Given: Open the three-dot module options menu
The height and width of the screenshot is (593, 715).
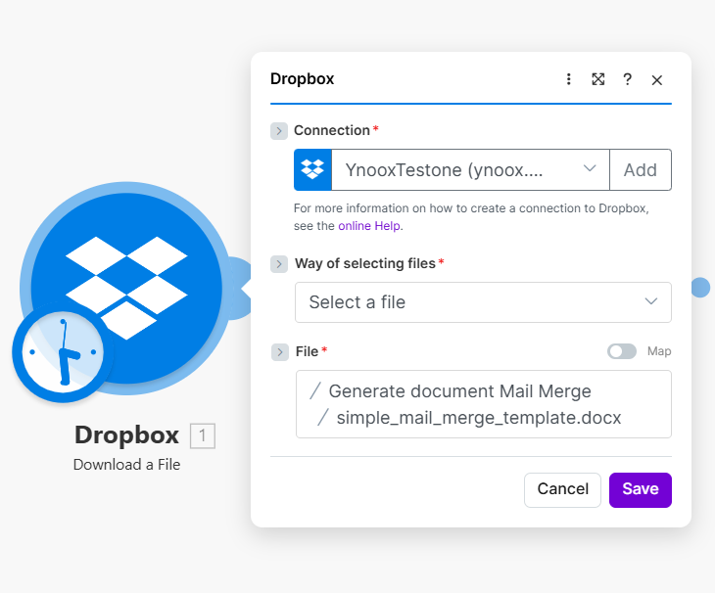Looking at the screenshot, I should coord(569,79).
